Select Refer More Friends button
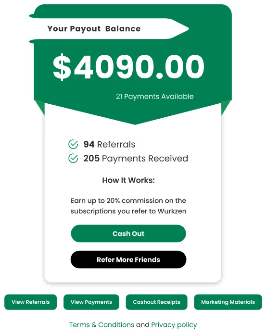The width and height of the screenshot is (266, 334). tap(128, 260)
